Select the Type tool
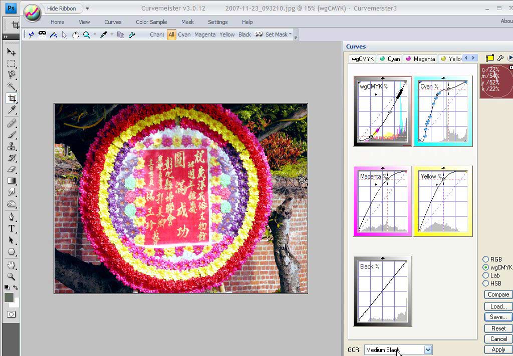This screenshot has width=513, height=356. [x=11, y=228]
